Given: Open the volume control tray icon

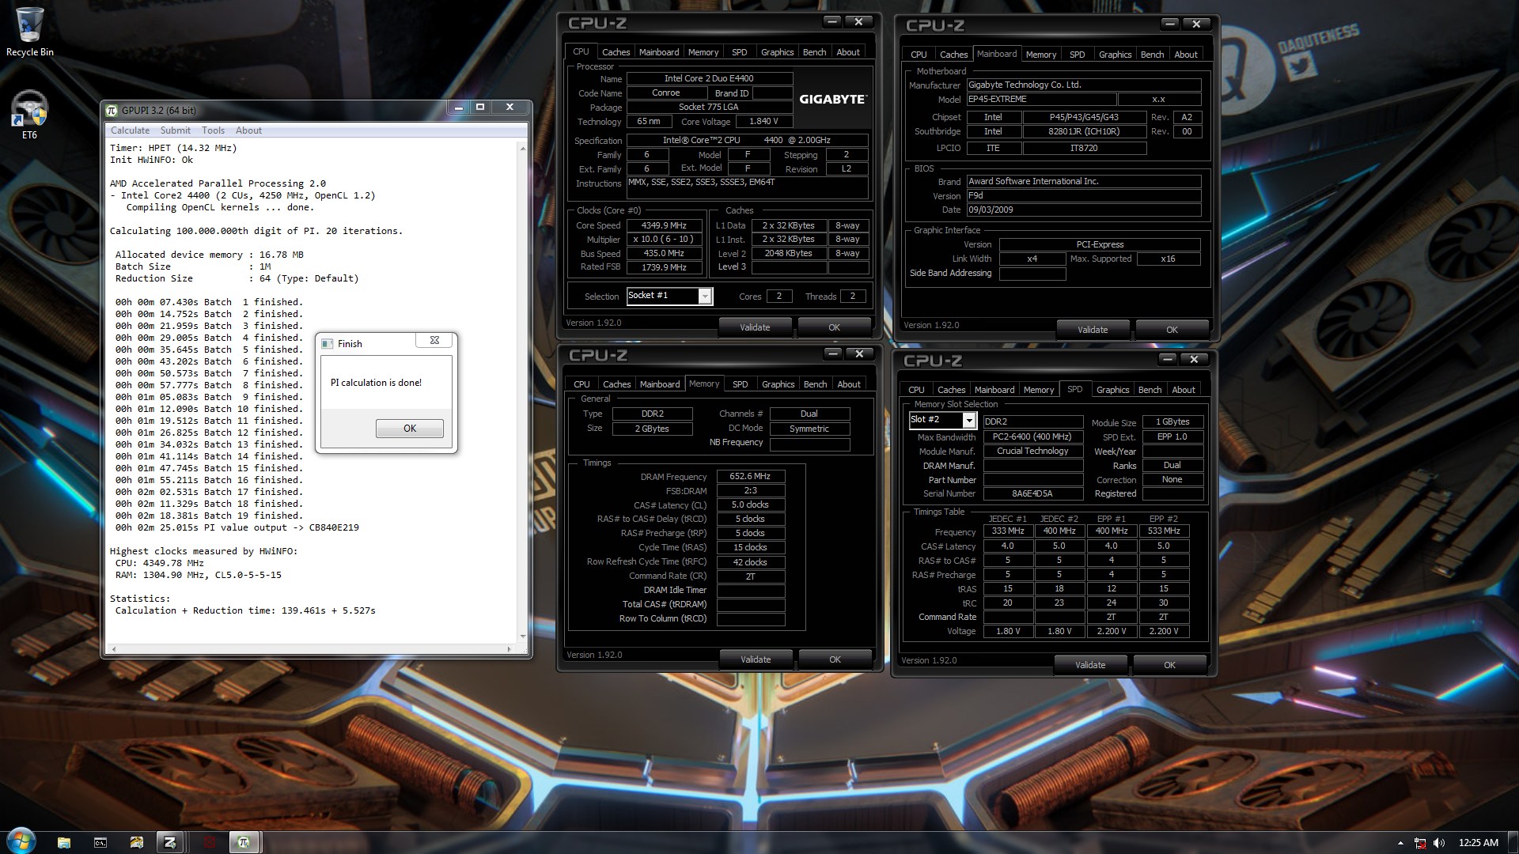Looking at the screenshot, I should coord(1439,843).
